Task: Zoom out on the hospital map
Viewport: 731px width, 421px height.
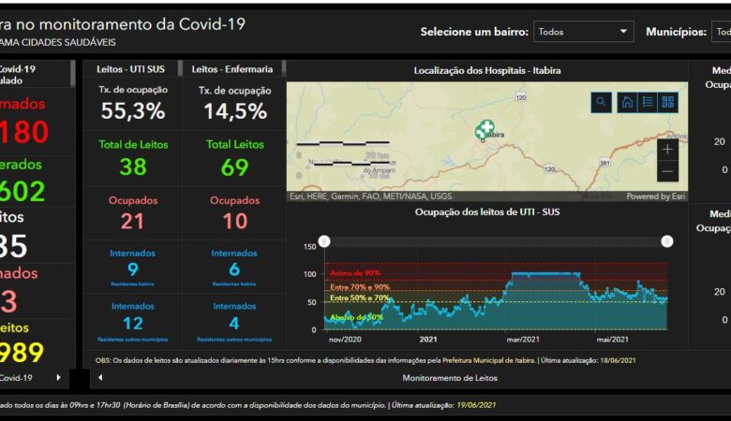Action: coord(667,171)
